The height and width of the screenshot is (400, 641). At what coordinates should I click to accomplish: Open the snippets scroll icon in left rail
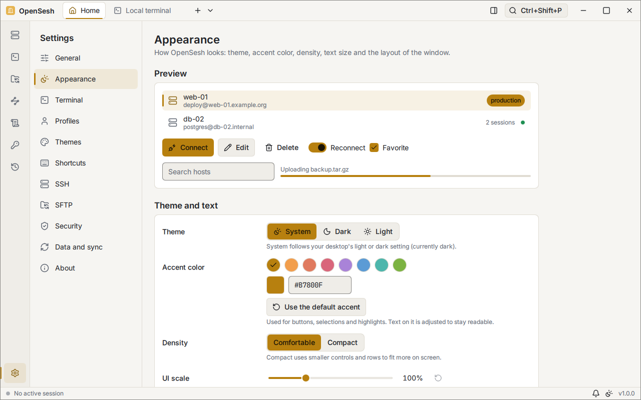tap(15, 123)
